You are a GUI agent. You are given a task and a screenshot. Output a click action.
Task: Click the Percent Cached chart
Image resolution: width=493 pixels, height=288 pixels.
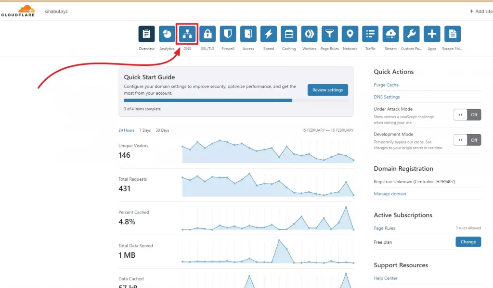(x=268, y=218)
